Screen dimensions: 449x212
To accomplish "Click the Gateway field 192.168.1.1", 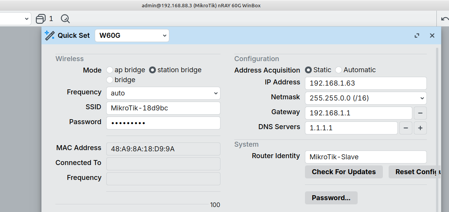I will (x=358, y=113).
